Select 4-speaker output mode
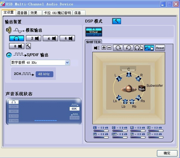Viewport: 180px width, 158px height. tap(50, 38)
